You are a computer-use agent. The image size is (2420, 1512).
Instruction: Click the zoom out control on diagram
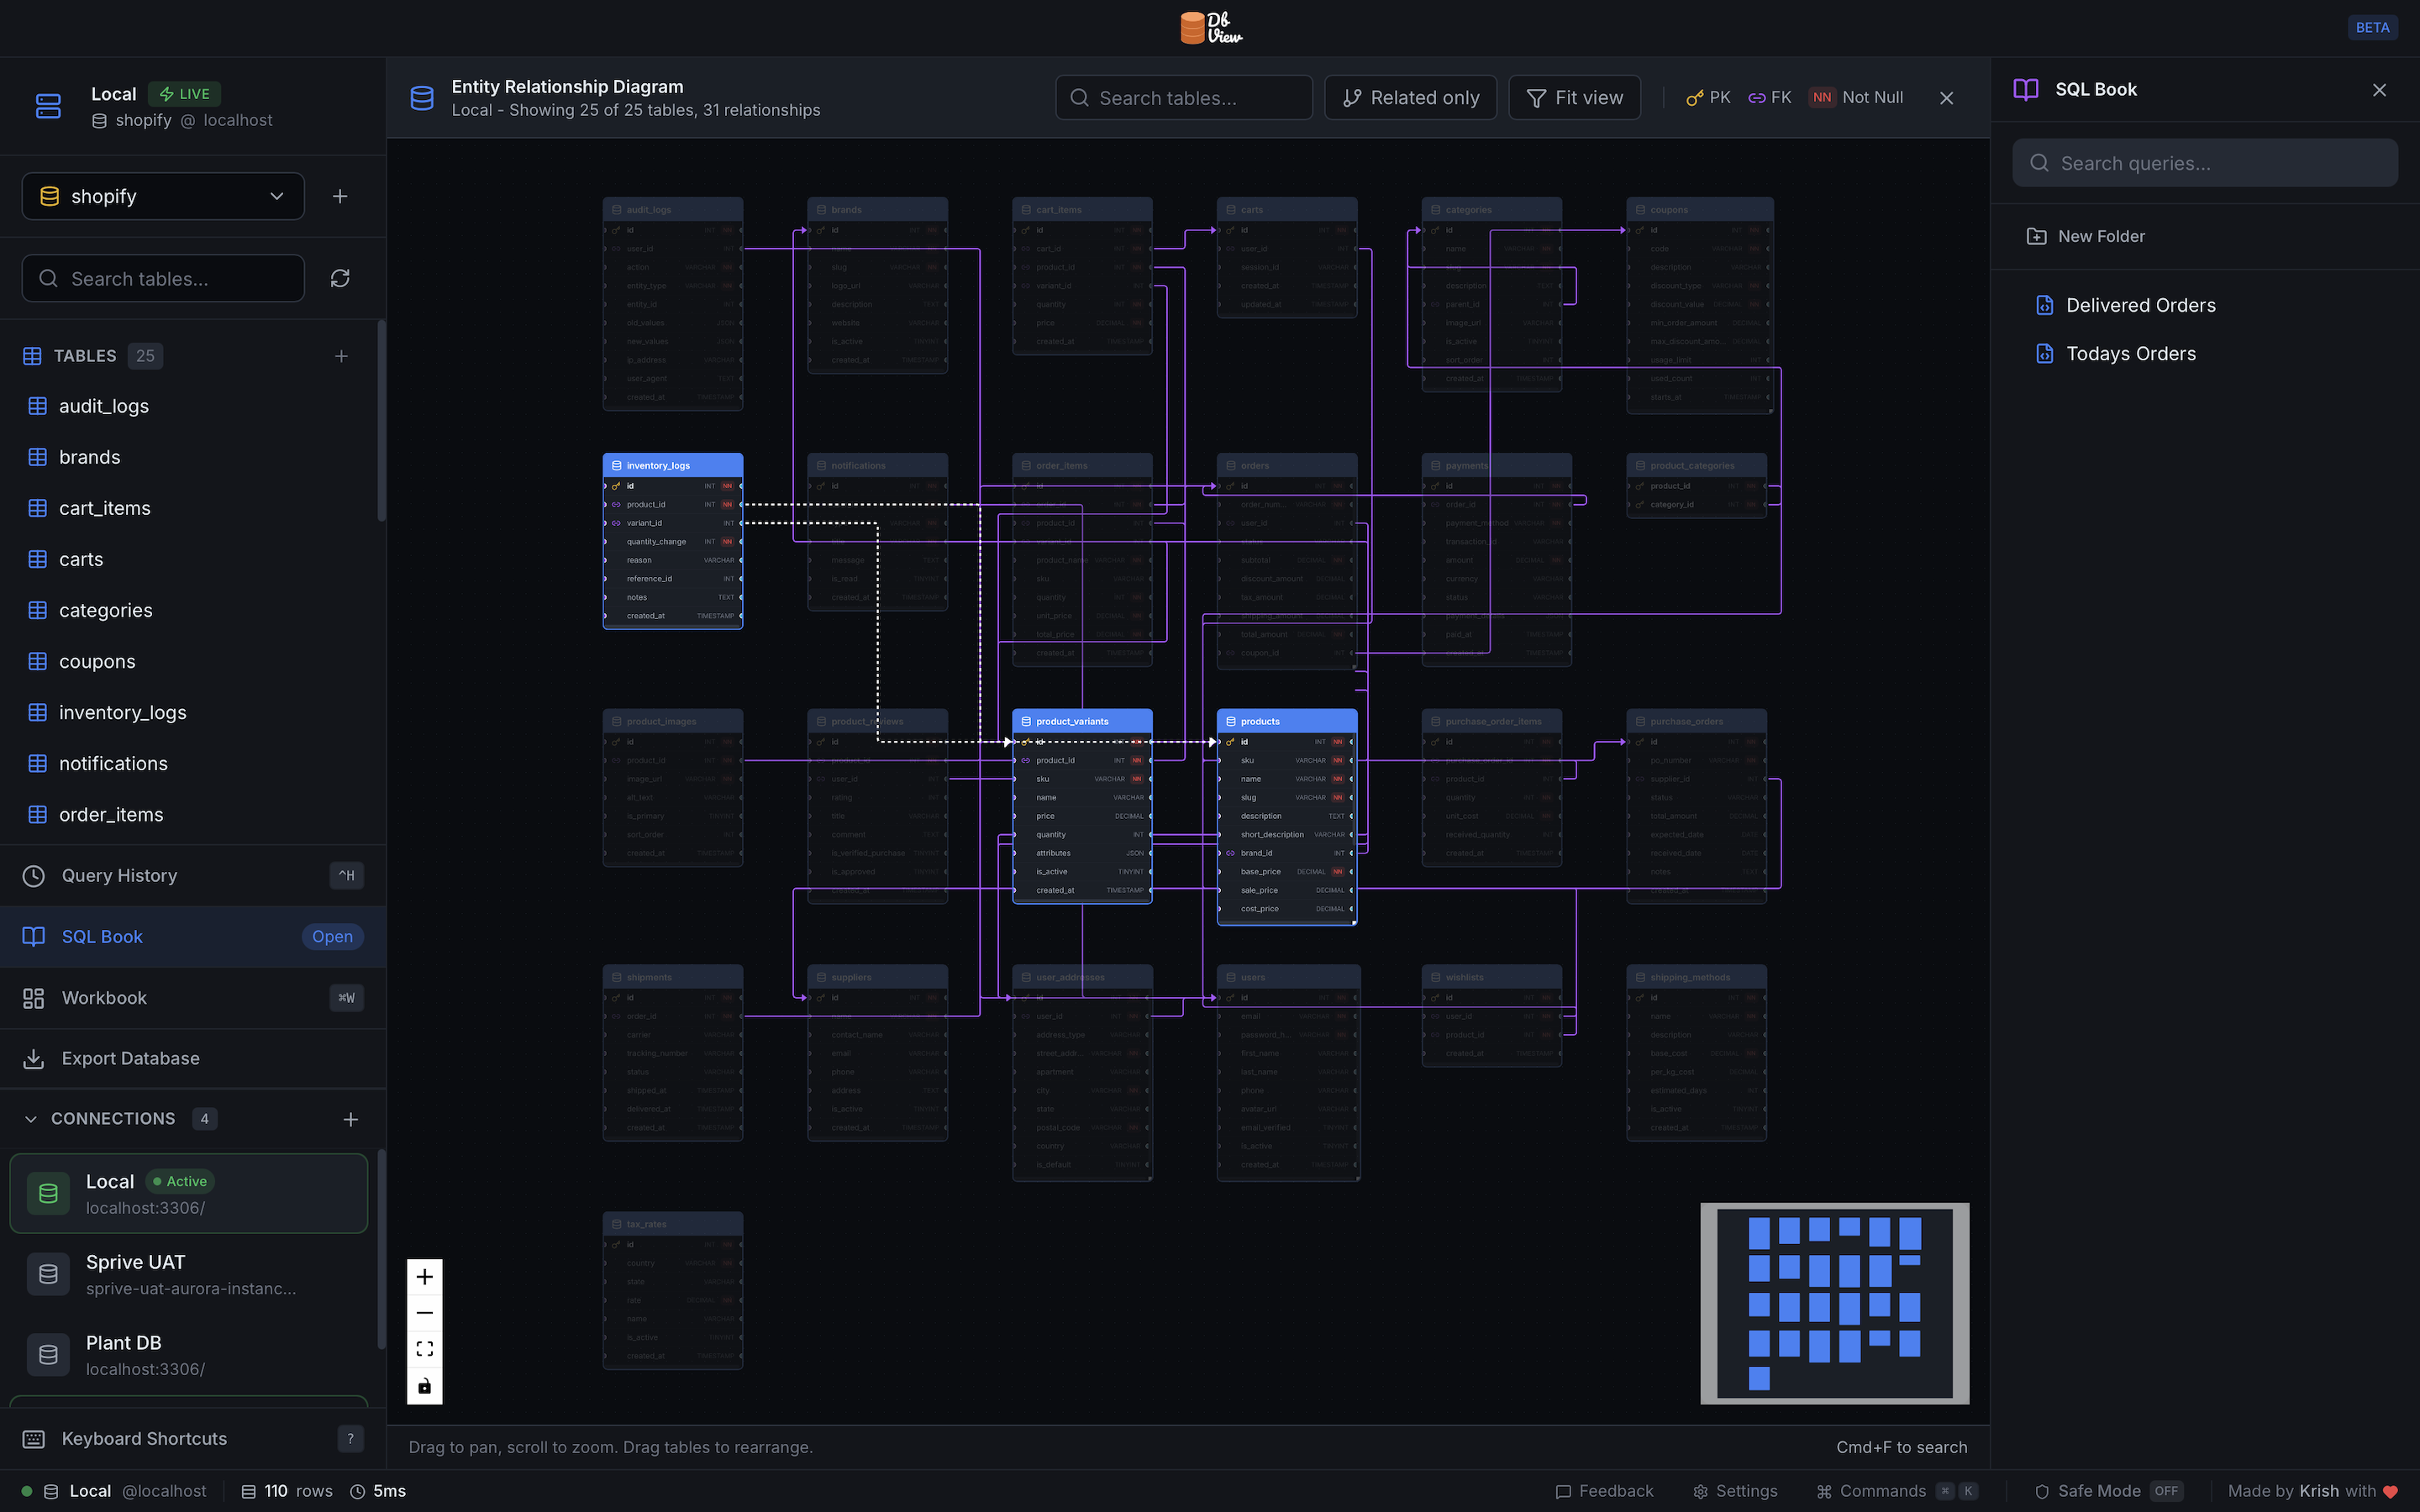click(424, 1313)
